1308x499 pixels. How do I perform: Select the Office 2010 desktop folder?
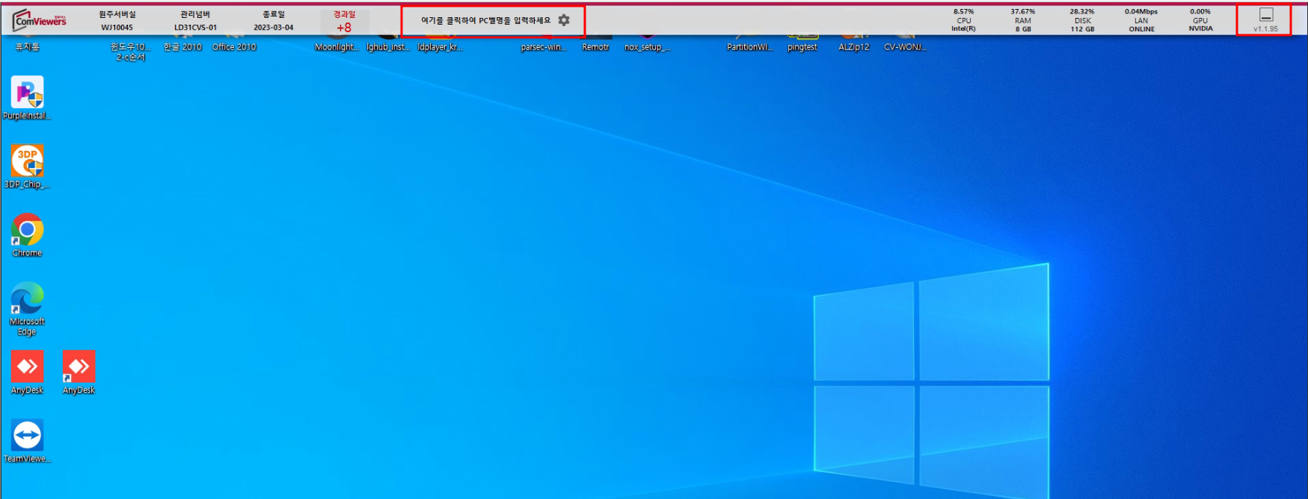(x=234, y=43)
